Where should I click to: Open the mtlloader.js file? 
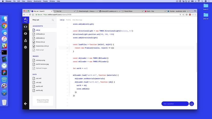(40, 34)
